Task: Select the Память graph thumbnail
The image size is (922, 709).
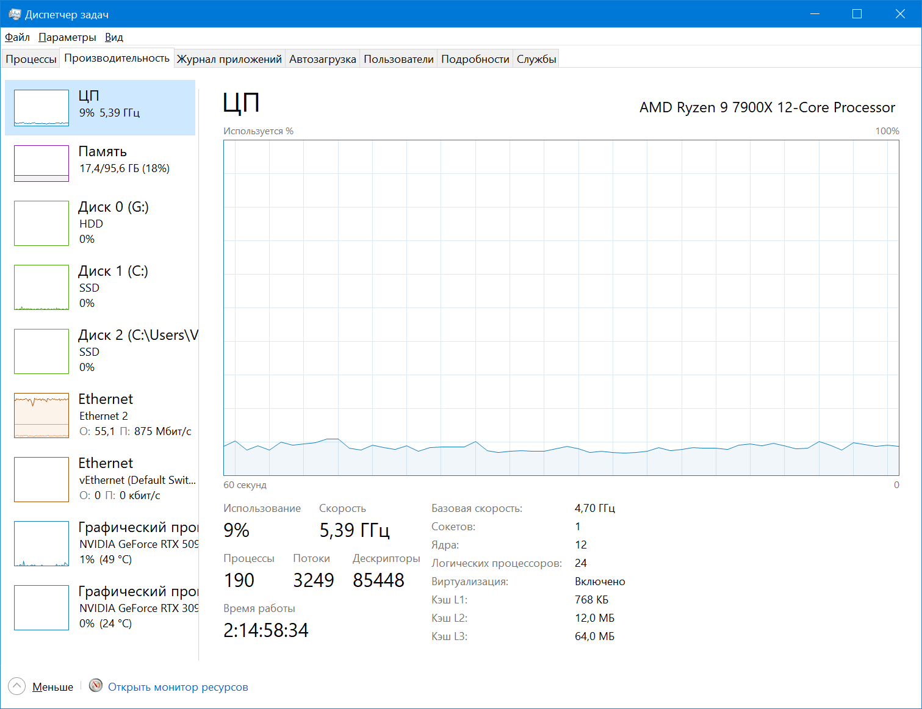Action: (41, 164)
